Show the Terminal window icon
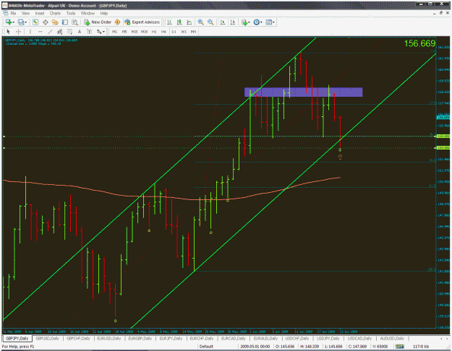The image size is (452, 351). click(x=65, y=22)
